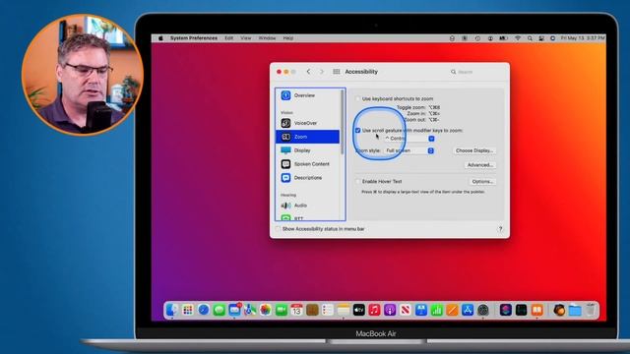630x354 pixels.
Task: Open Finder from the Dock
Action: pos(172,310)
